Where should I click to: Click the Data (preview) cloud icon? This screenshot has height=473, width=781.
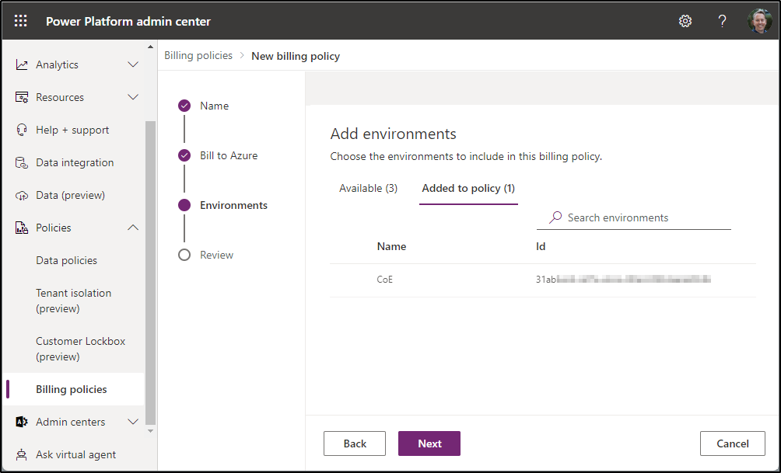tap(22, 195)
